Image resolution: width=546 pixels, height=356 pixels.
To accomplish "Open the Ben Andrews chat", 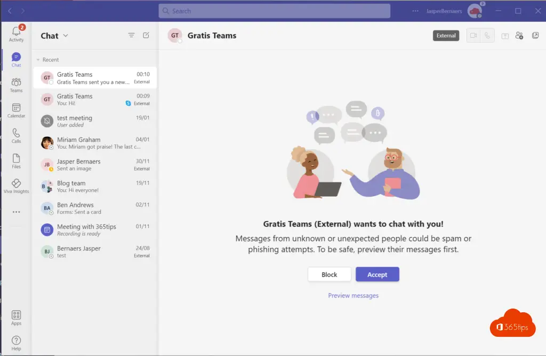I will click(95, 208).
